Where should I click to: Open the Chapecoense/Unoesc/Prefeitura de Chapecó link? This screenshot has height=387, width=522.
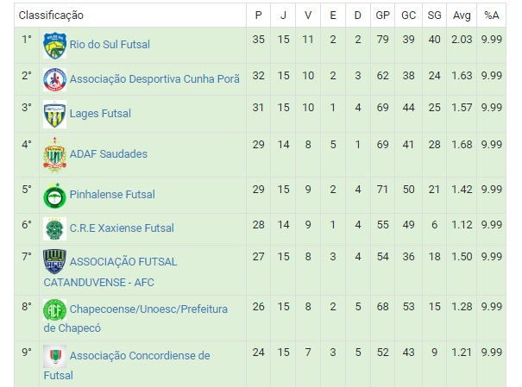click(135, 319)
